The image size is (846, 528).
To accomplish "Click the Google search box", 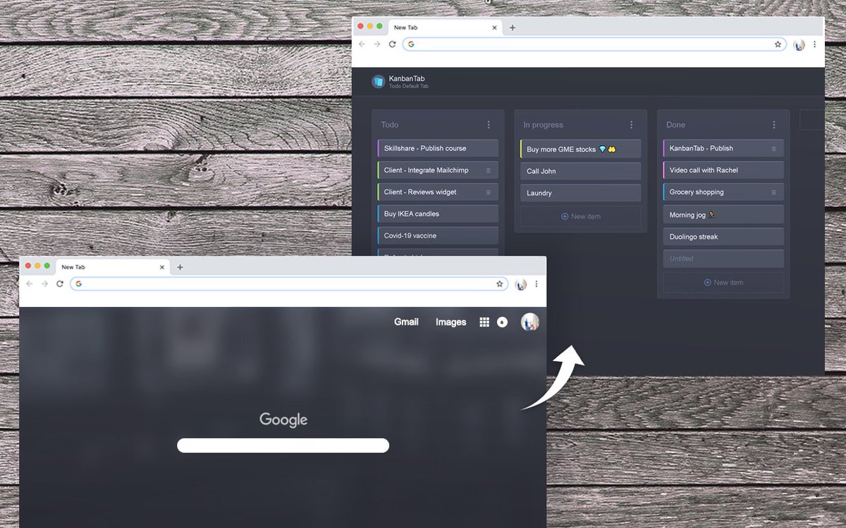I will 283,446.
